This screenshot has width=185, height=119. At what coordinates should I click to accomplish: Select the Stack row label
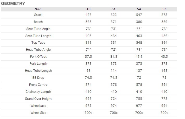[38, 15]
